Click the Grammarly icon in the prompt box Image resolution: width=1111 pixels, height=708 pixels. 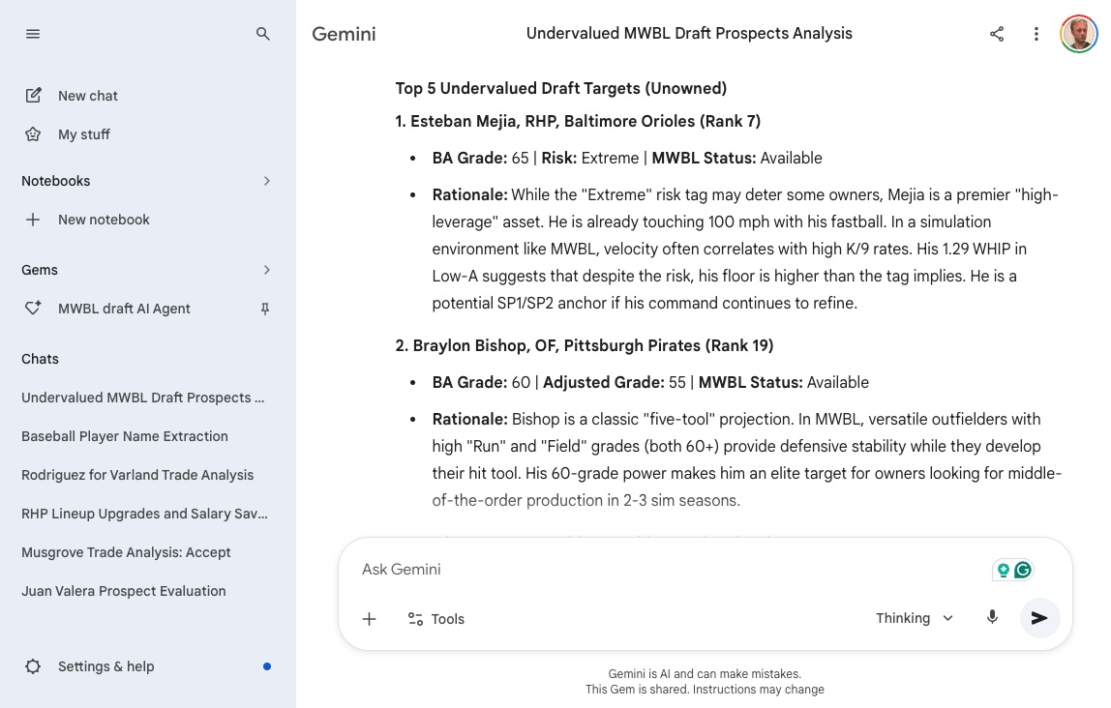(x=1023, y=570)
